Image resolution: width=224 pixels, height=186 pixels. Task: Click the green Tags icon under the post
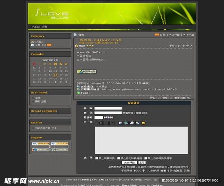click(x=78, y=93)
